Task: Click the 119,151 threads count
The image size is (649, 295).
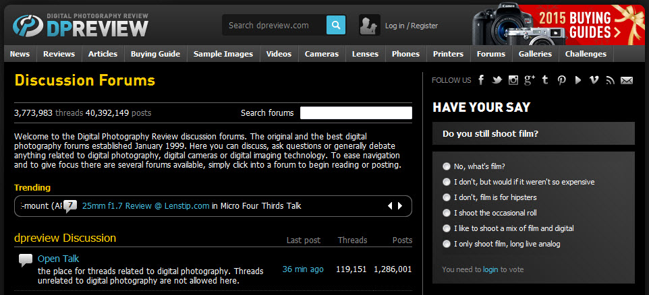Action: [x=351, y=269]
